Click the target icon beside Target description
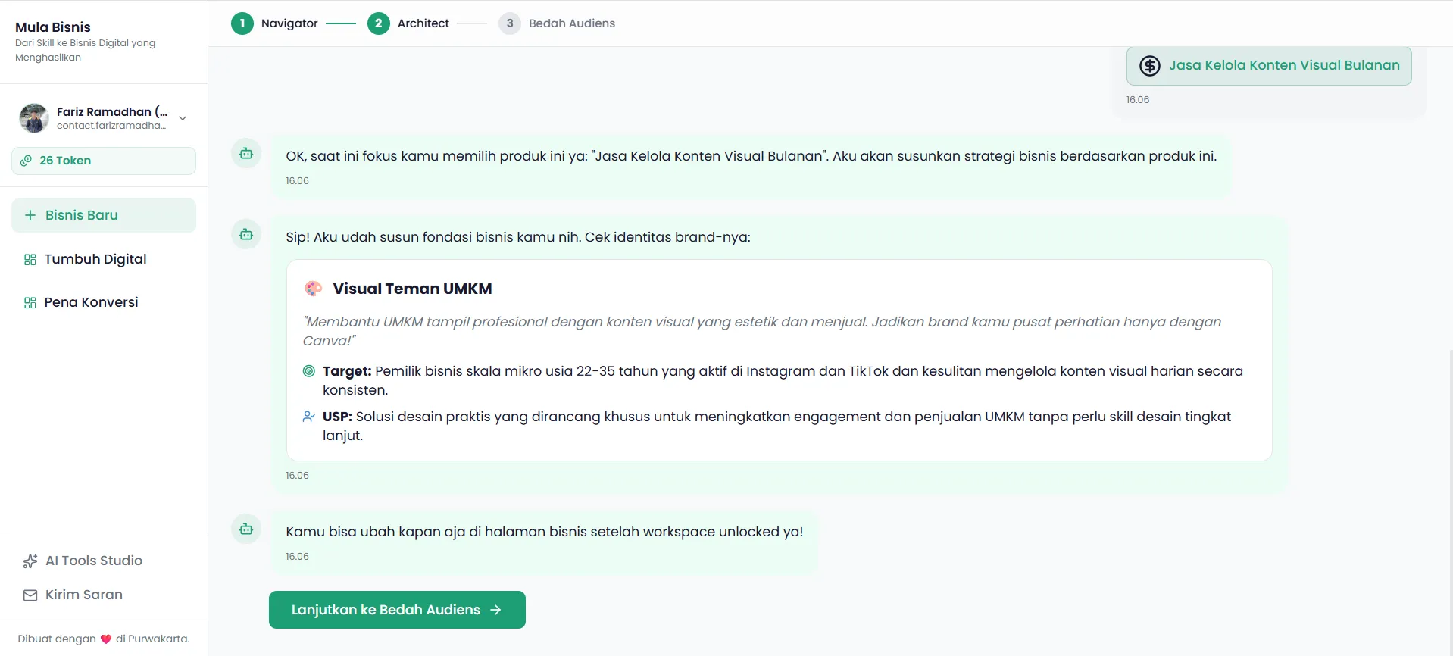This screenshot has width=1453, height=656. [x=309, y=371]
